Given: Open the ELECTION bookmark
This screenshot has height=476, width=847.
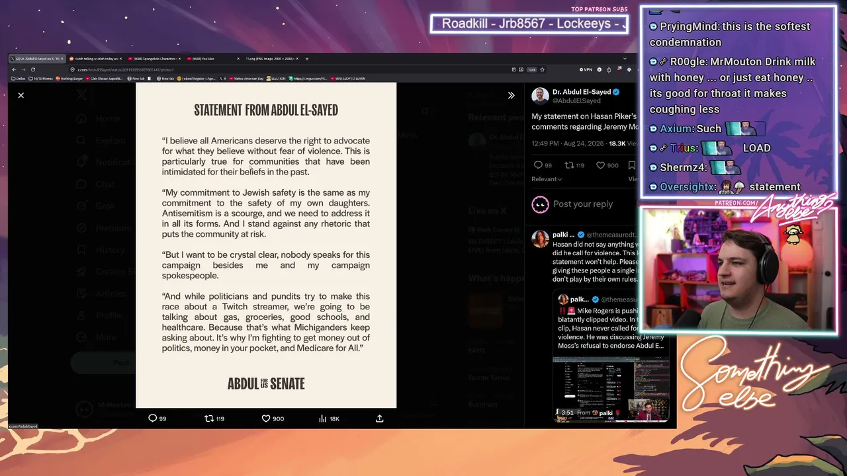Looking at the screenshot, I should point(275,78).
